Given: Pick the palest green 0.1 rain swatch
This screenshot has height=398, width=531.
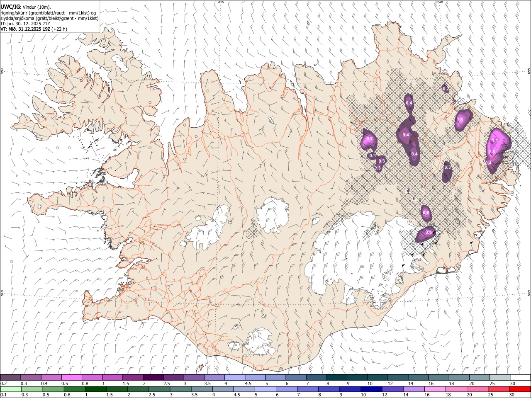Looking at the screenshot, I should click(x=11, y=389).
